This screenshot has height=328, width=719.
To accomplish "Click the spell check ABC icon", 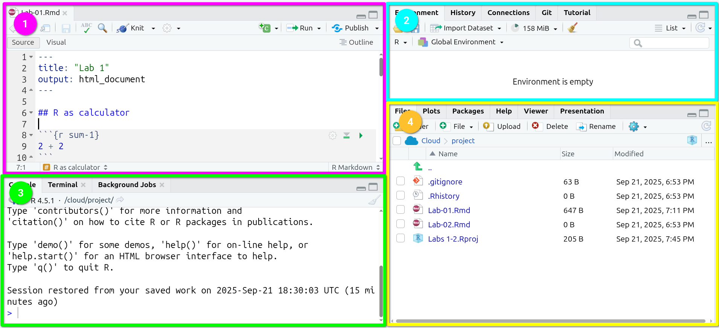I will [x=86, y=28].
